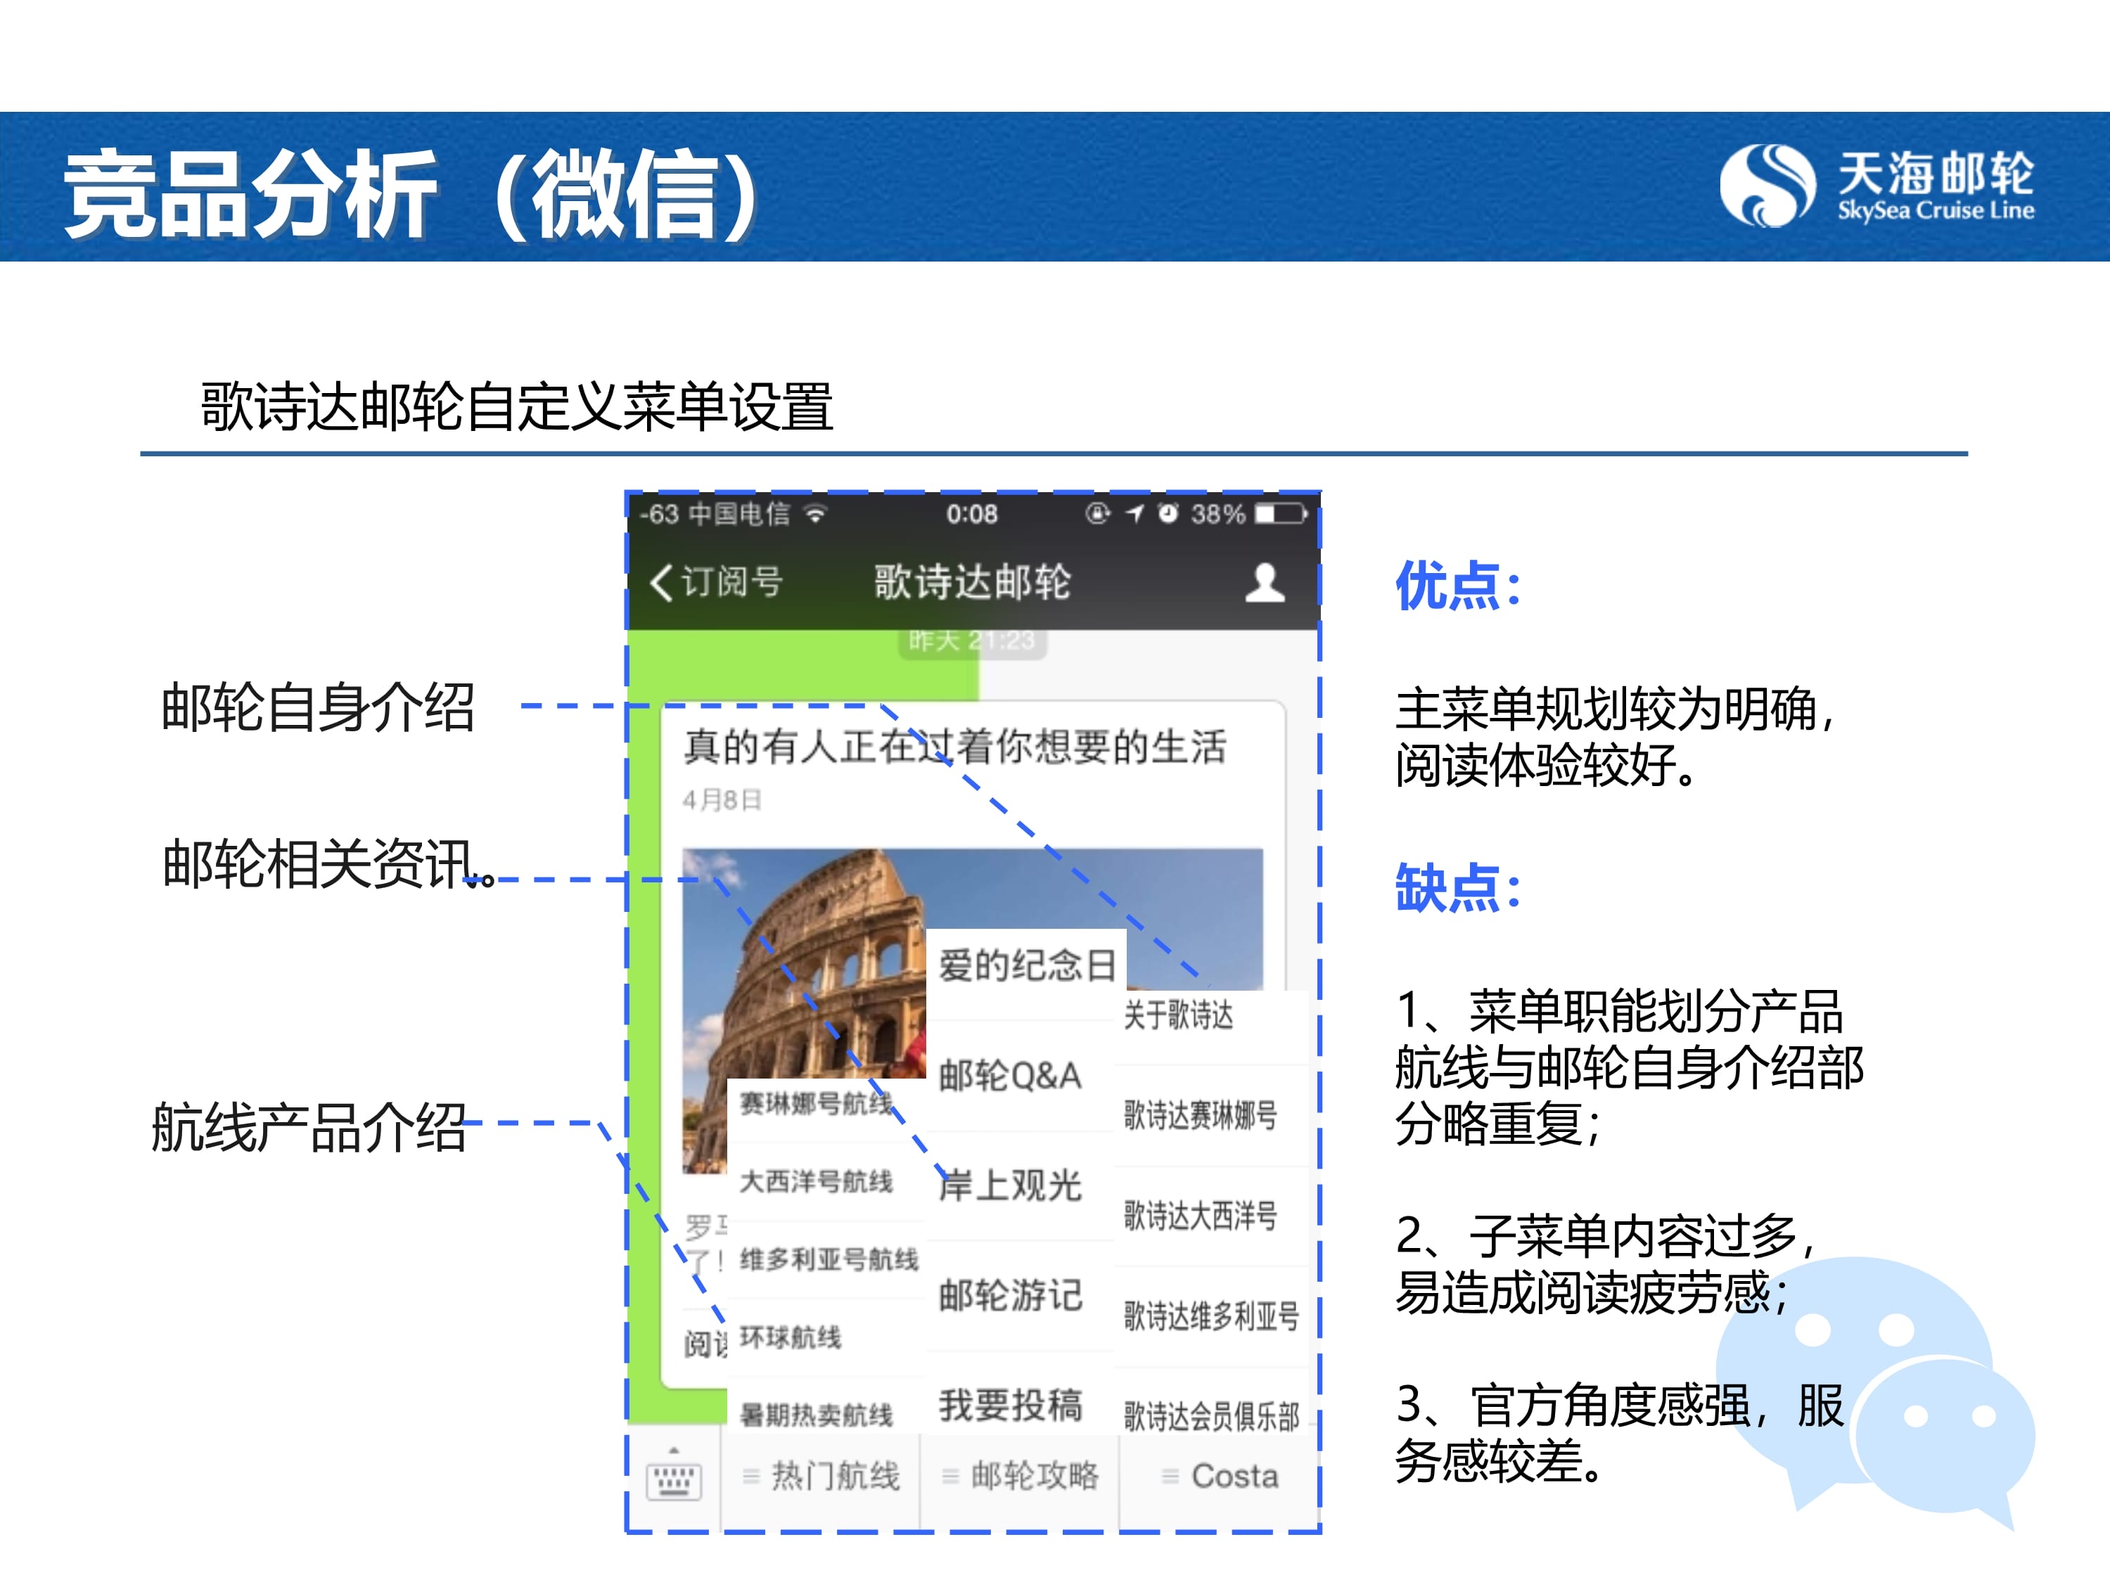Tap the back chevron next to 订阅号
2110x1582 pixels.
pos(661,581)
